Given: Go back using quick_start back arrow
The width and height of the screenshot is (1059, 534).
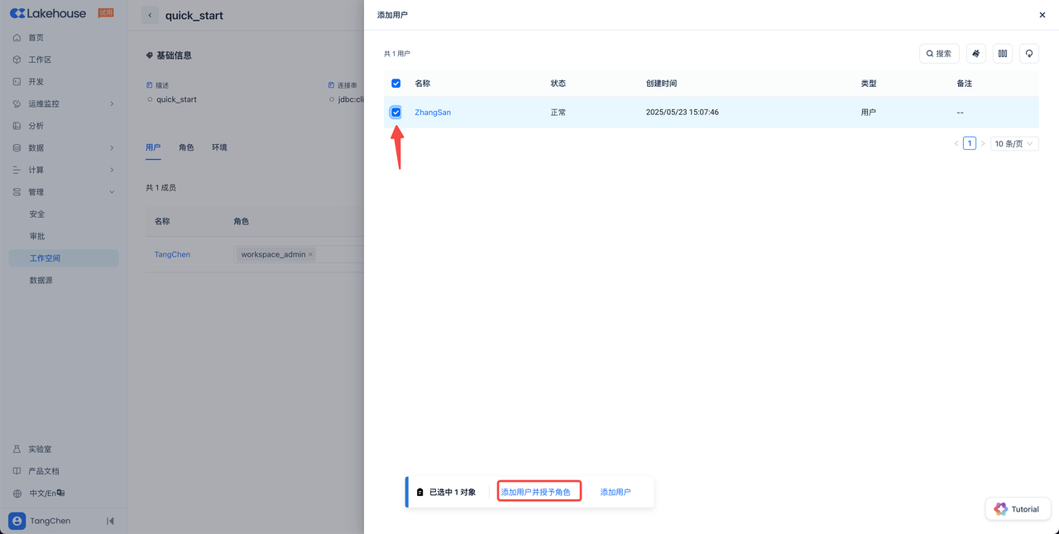Looking at the screenshot, I should (150, 16).
